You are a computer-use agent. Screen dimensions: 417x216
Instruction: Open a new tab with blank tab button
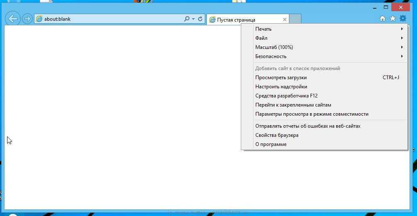click(x=295, y=19)
